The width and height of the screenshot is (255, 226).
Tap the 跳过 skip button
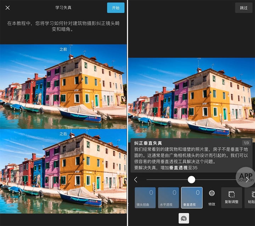(244, 8)
